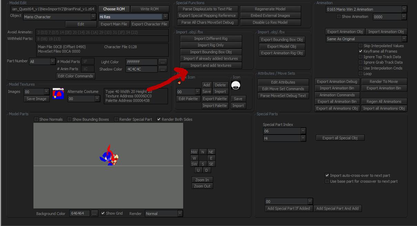This screenshot has height=226, width=417.
Task: Click Export Main File button
Action: 114,24
